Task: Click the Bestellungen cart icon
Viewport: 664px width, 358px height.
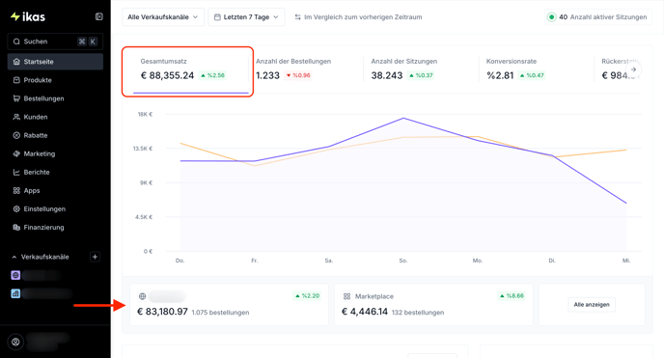Action: point(16,98)
